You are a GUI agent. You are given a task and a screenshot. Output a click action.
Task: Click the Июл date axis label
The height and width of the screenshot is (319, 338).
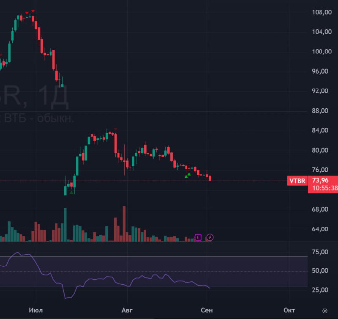tap(36, 311)
